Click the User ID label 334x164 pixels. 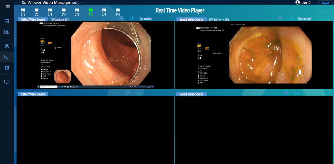306,3
